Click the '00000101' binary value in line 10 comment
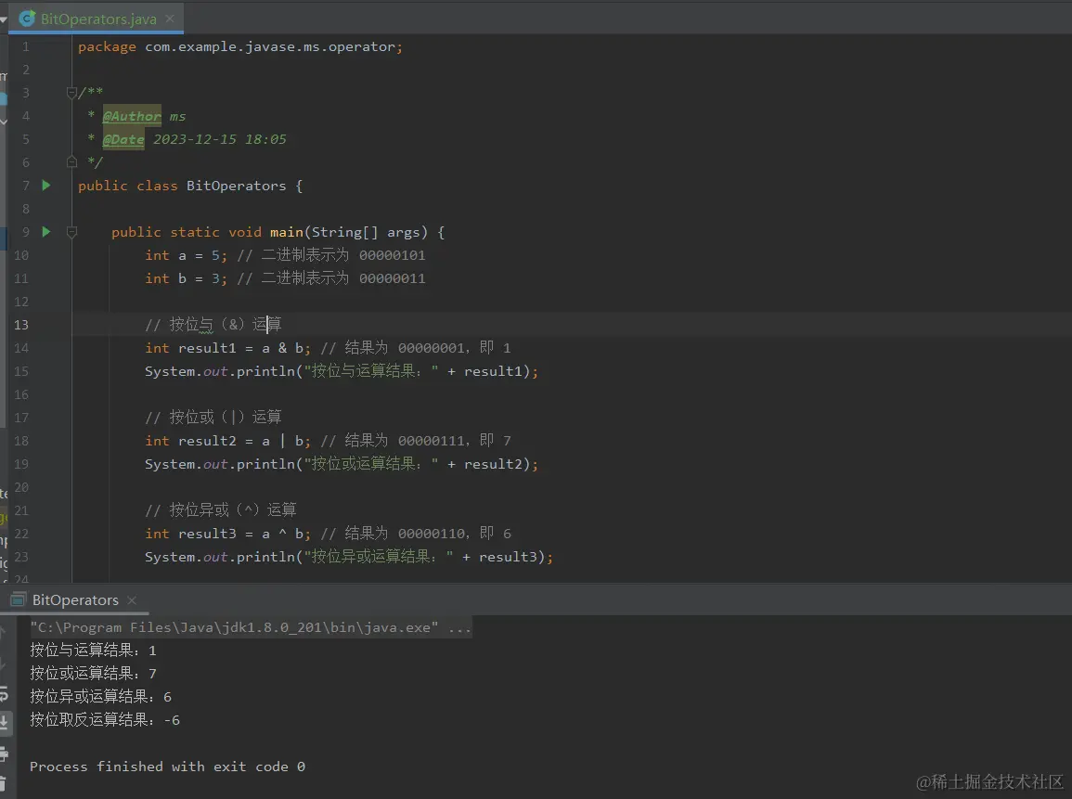 coord(392,255)
